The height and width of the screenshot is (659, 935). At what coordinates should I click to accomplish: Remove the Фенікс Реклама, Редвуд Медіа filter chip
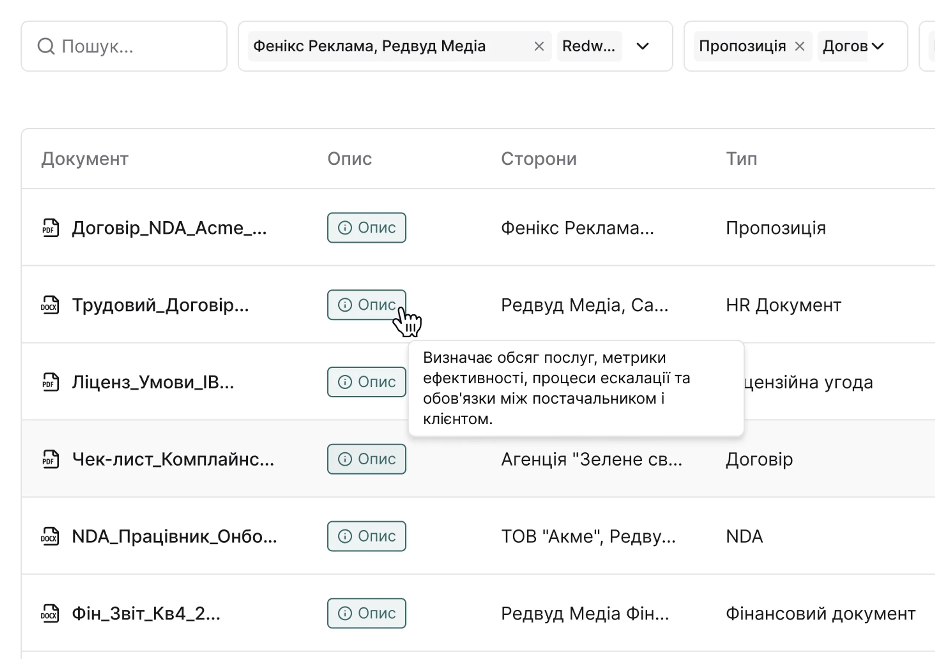tap(539, 46)
